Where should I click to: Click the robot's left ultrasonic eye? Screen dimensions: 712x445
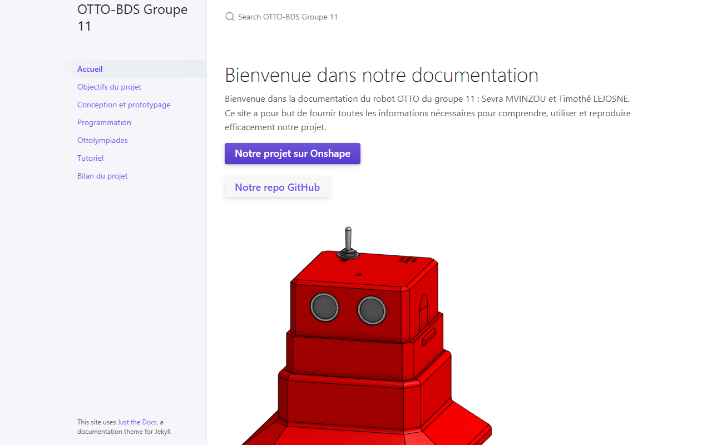[324, 307]
